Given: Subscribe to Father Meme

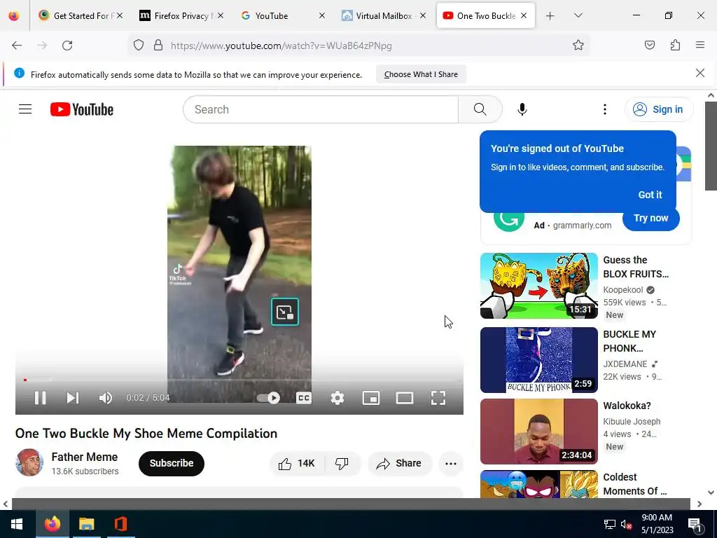Looking at the screenshot, I should tap(172, 464).
